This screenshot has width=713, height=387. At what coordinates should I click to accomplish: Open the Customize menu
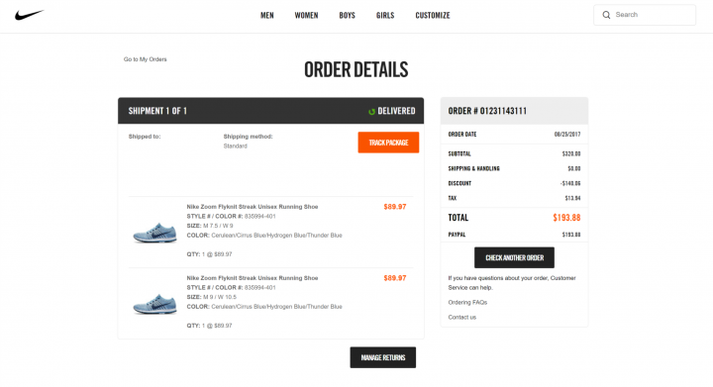433,16
